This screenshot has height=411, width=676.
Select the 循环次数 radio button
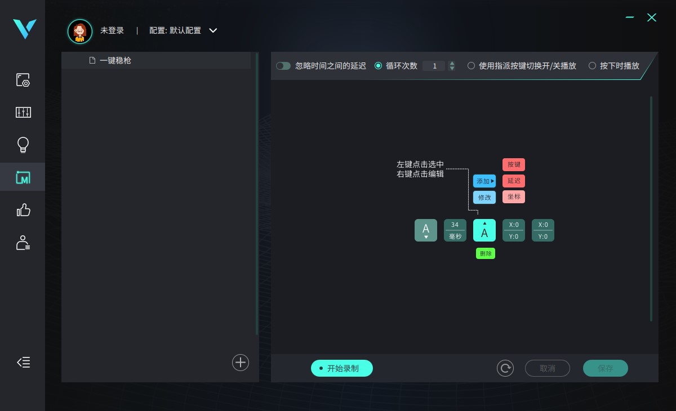click(x=378, y=66)
